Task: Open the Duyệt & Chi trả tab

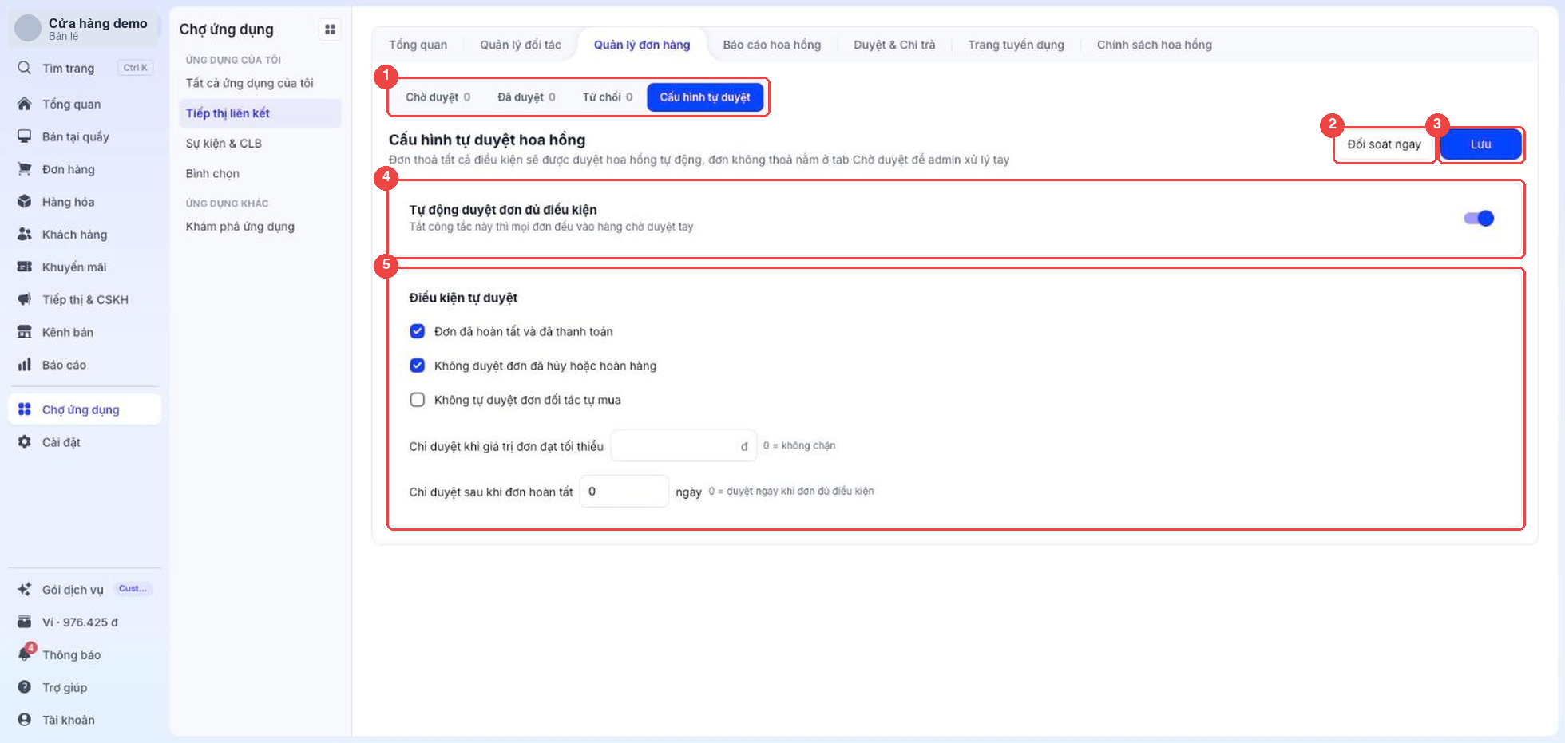Action: pyautogui.click(x=894, y=45)
